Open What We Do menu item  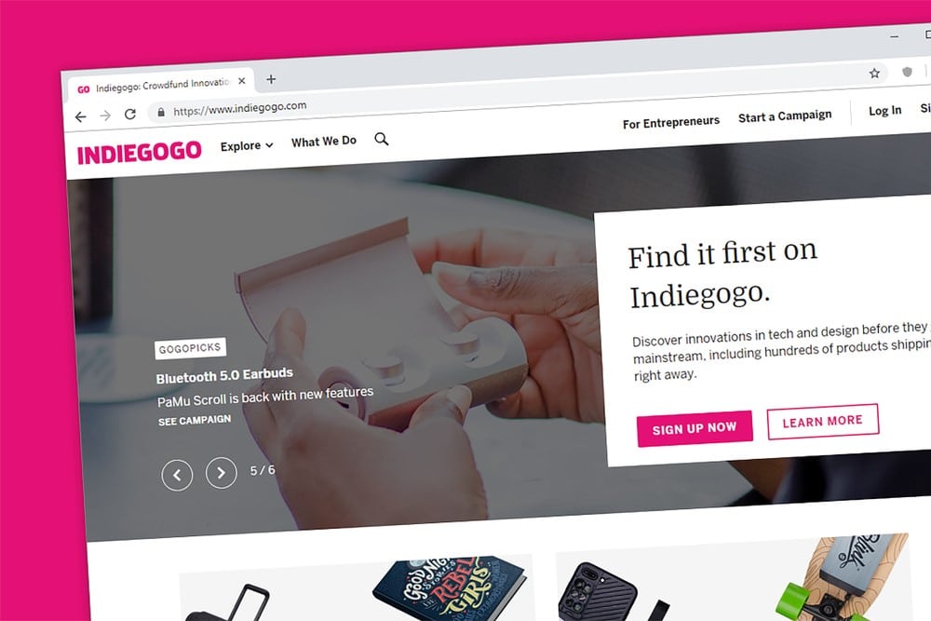coord(324,142)
